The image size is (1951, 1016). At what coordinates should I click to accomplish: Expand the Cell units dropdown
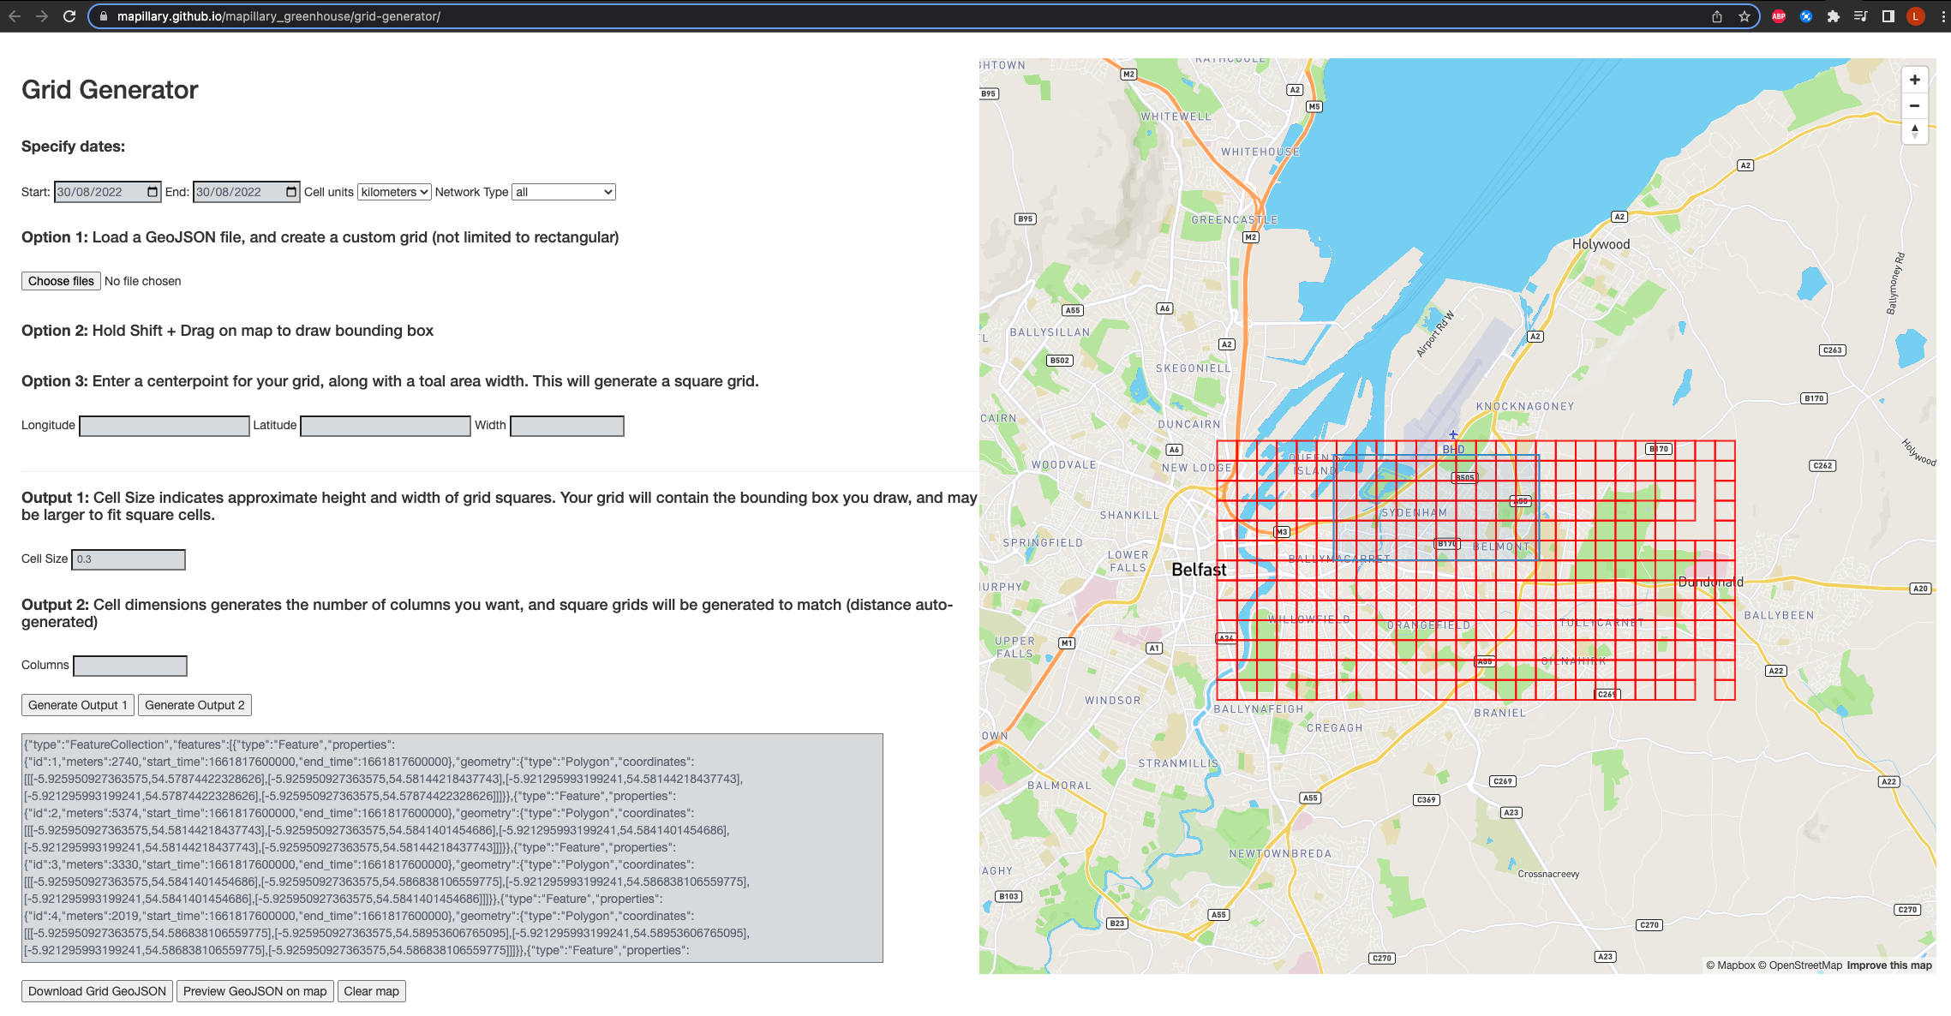click(394, 192)
